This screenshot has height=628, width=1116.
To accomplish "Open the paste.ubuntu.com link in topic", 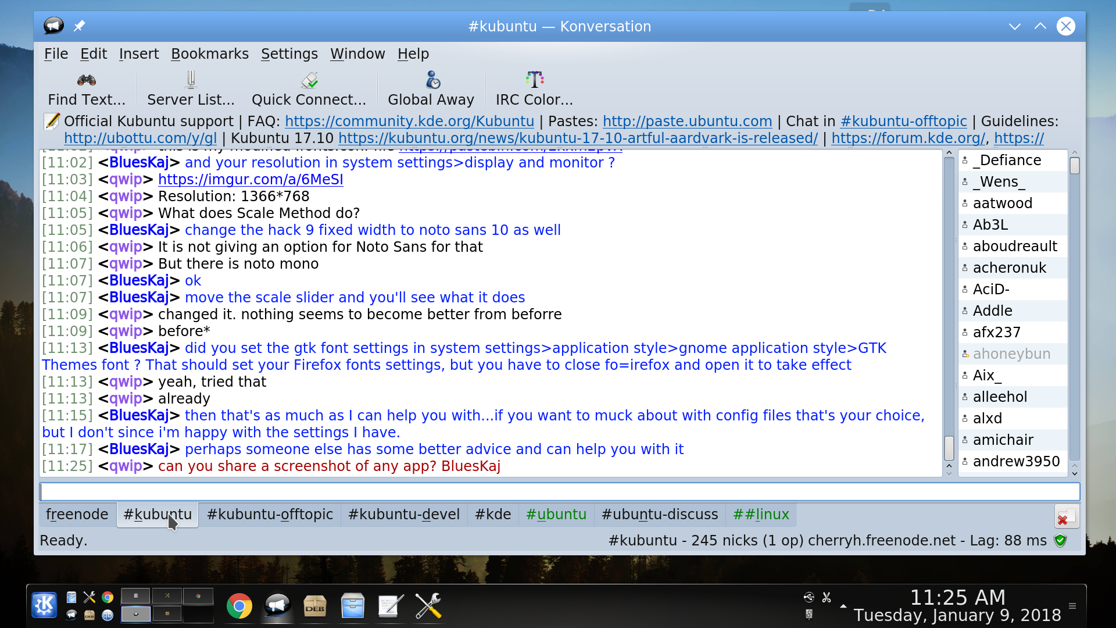I will tap(687, 121).
